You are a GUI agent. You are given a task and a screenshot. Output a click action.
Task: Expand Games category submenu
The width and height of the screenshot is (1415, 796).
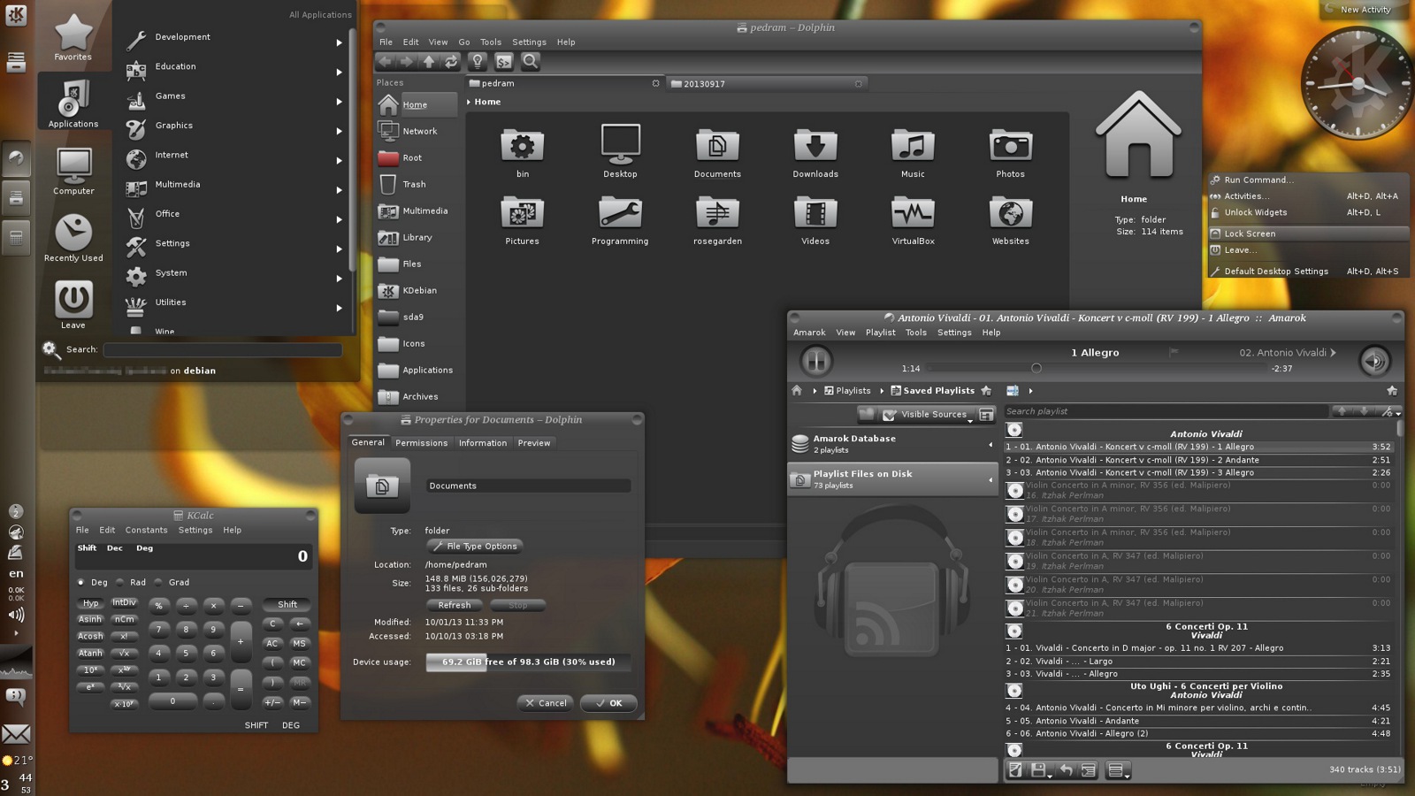point(339,102)
